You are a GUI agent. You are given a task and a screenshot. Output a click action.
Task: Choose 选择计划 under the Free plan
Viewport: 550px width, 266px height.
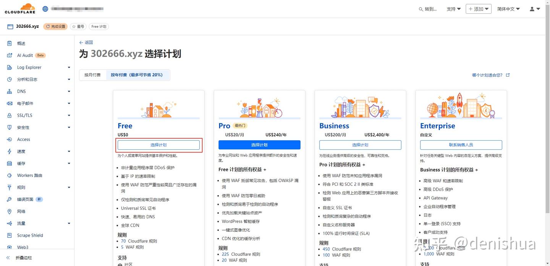(159, 145)
